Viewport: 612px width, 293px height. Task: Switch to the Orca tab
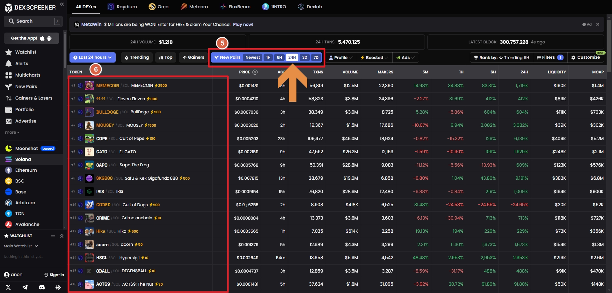pyautogui.click(x=159, y=7)
